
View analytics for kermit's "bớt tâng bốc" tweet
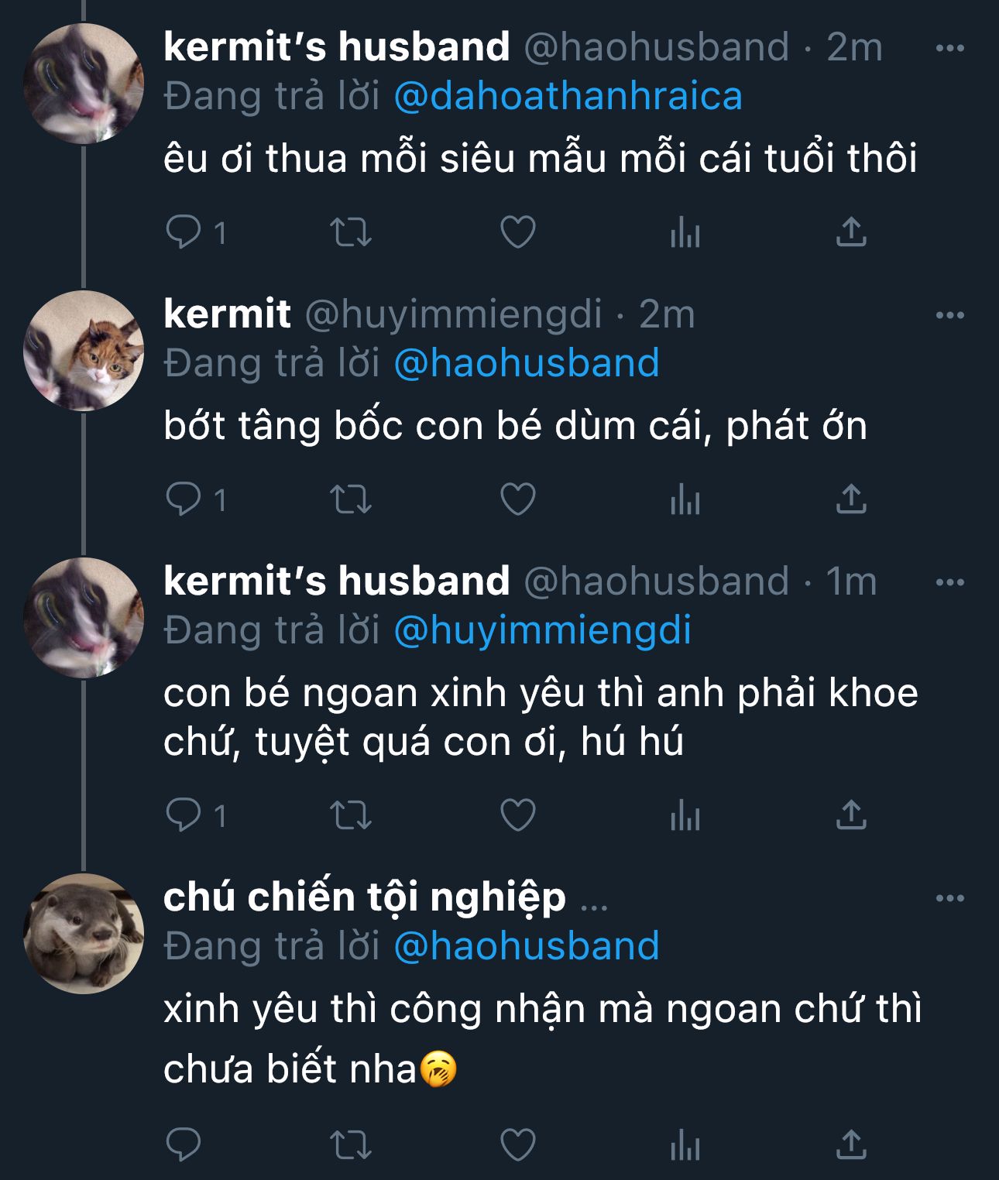pyautogui.click(x=685, y=499)
